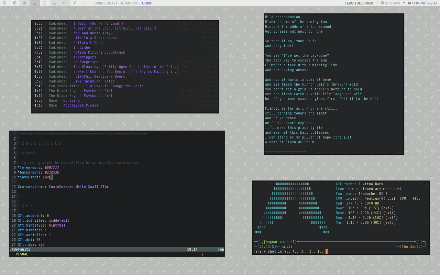Viewport: 440px width, 275px height.
Task: Select the track You and Whose Army?
Action: coord(93,33)
